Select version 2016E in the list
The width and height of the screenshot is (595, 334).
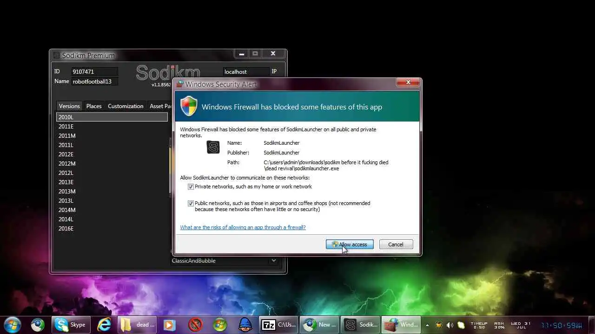pos(112,229)
